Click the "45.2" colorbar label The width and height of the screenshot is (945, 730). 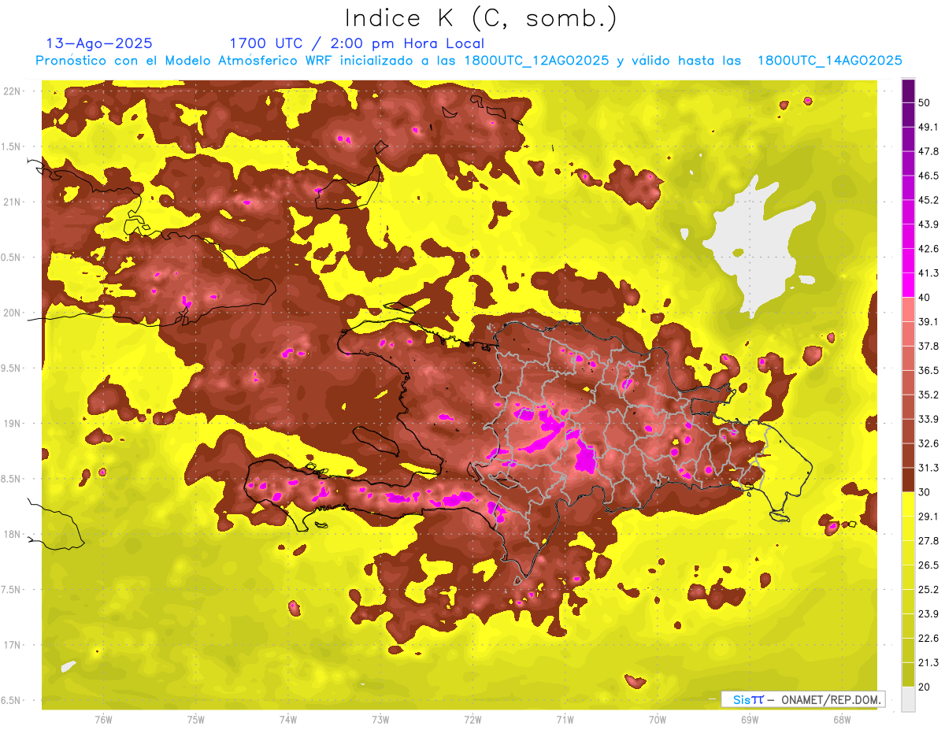coord(928,200)
